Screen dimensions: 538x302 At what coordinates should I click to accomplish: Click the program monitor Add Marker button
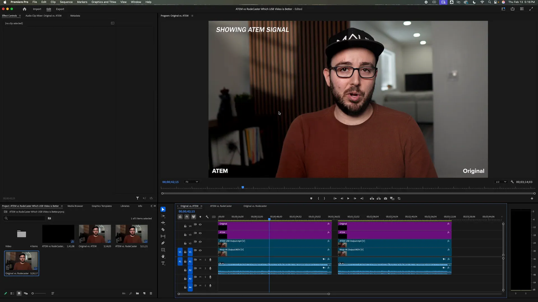click(311, 198)
